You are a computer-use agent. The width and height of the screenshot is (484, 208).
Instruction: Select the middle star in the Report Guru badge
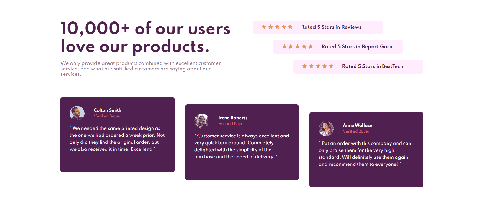(298, 46)
